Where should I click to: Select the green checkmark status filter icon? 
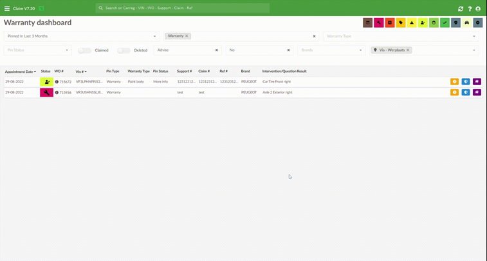click(445, 23)
